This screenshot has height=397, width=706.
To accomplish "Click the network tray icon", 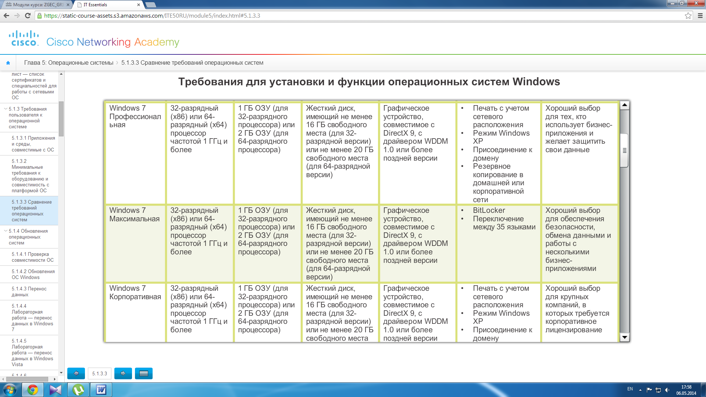I will [x=658, y=390].
